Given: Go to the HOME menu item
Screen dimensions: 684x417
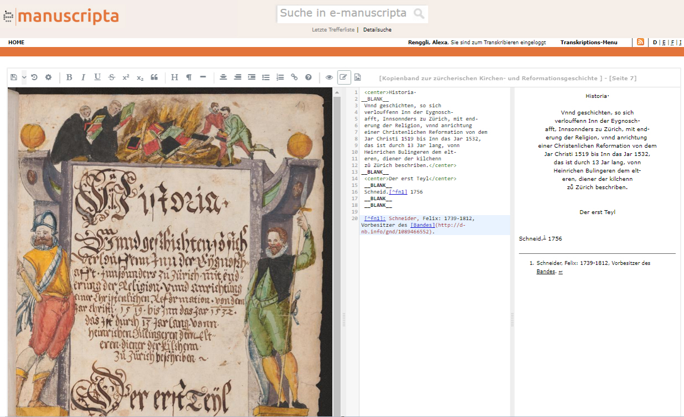Looking at the screenshot, I should click(x=15, y=42).
